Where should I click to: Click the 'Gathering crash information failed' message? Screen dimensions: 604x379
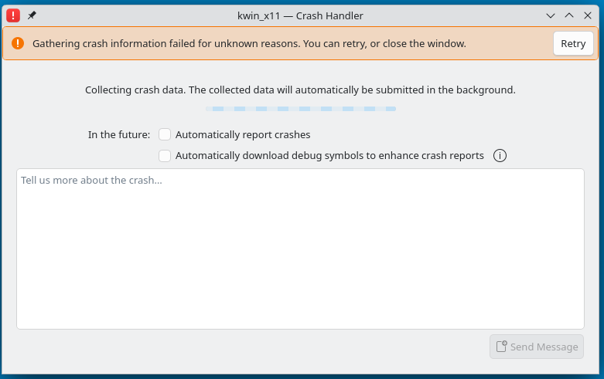249,43
